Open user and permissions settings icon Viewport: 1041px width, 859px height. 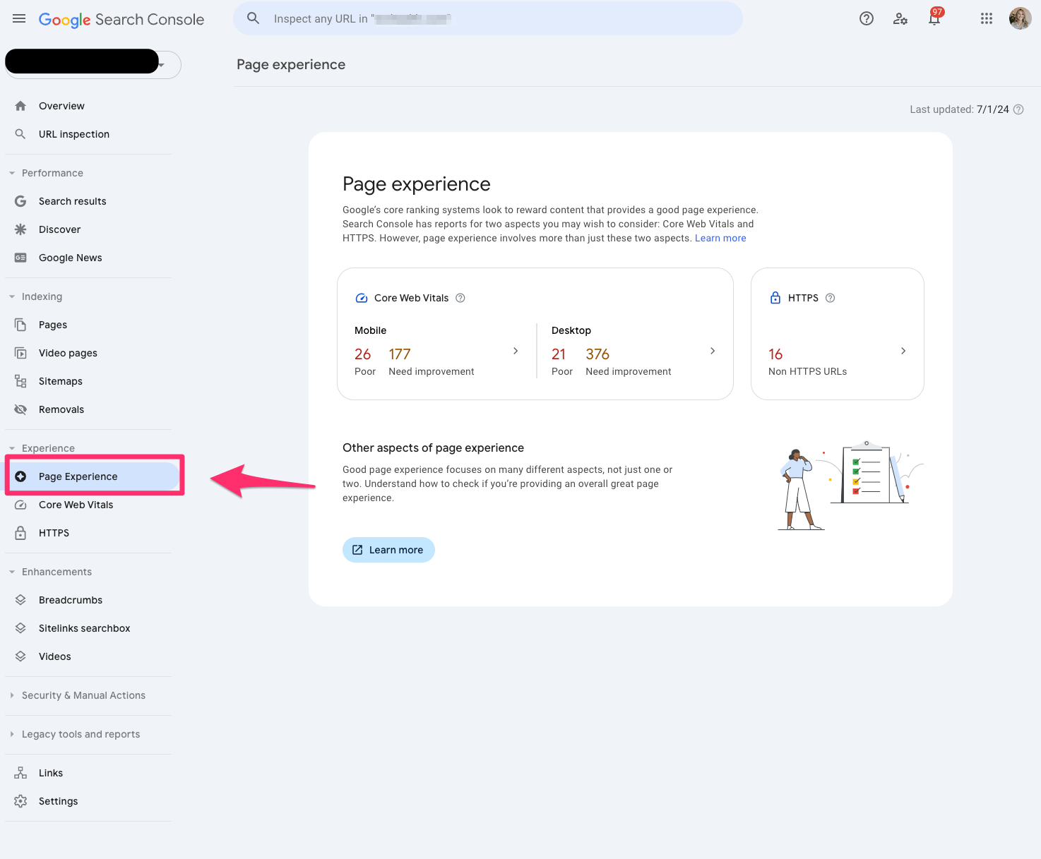900,19
